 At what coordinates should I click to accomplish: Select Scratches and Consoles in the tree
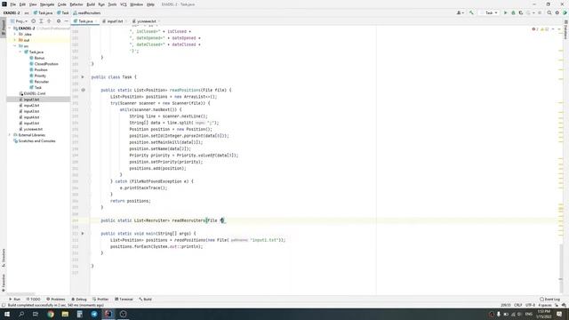tap(35, 140)
